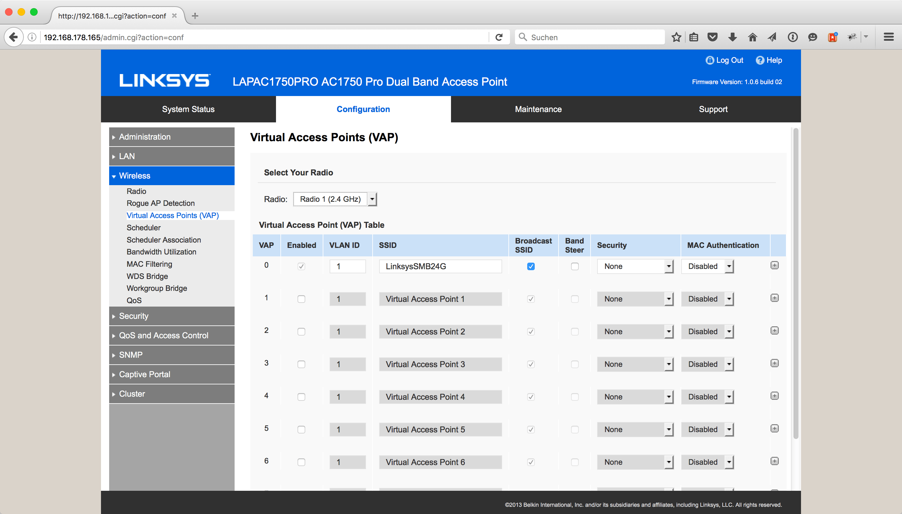Click the Log Out link
This screenshot has height=514, width=902.
click(724, 60)
